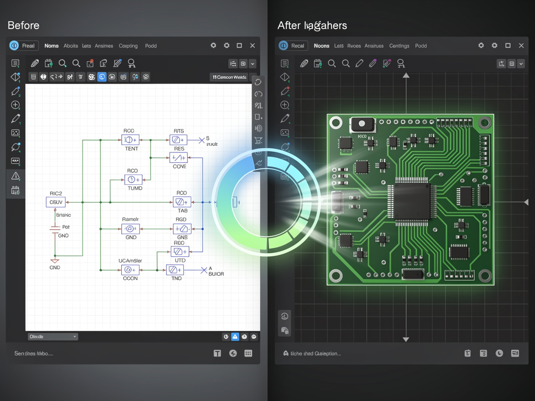535x401 pixels.
Task: Toggle the blue cloud sync button
Action: point(235,336)
